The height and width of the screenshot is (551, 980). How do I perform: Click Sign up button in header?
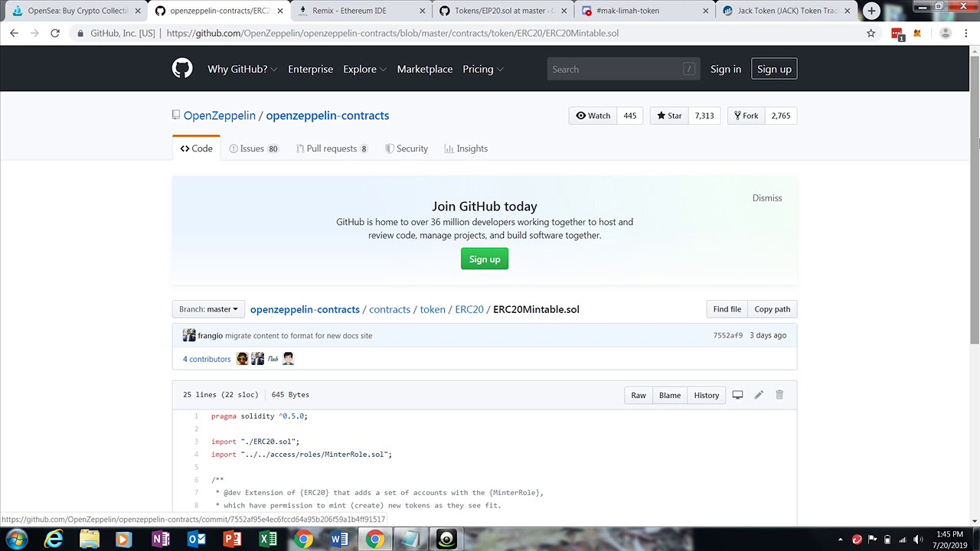tap(774, 69)
